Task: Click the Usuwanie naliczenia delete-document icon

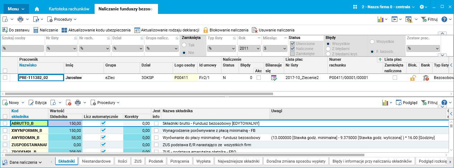Action: point(254,30)
